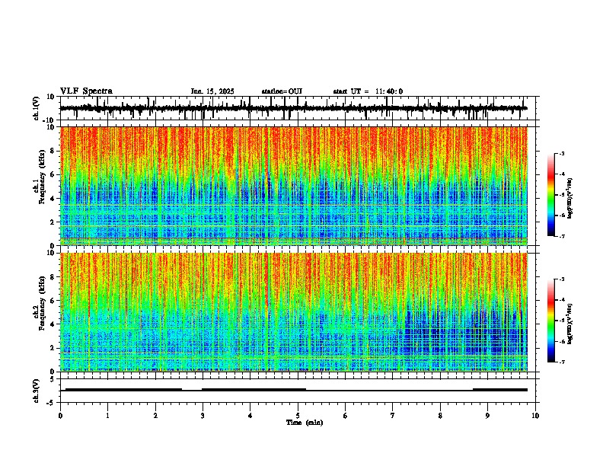
Task: Click the ch.3 thick black bar near minute 4
Action: coord(254,390)
